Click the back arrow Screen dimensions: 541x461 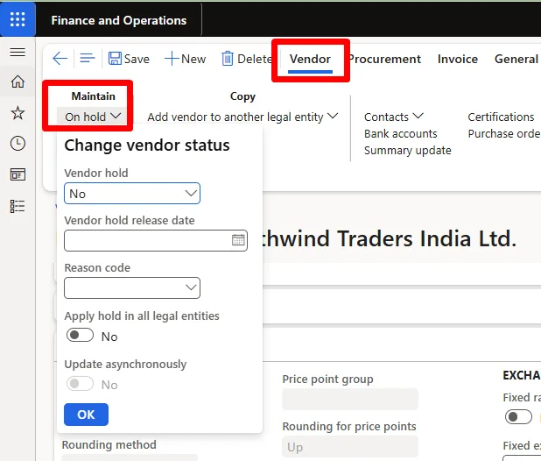coord(60,59)
